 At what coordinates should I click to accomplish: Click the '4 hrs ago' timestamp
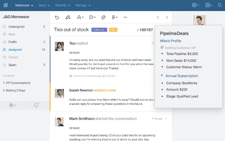157,119
